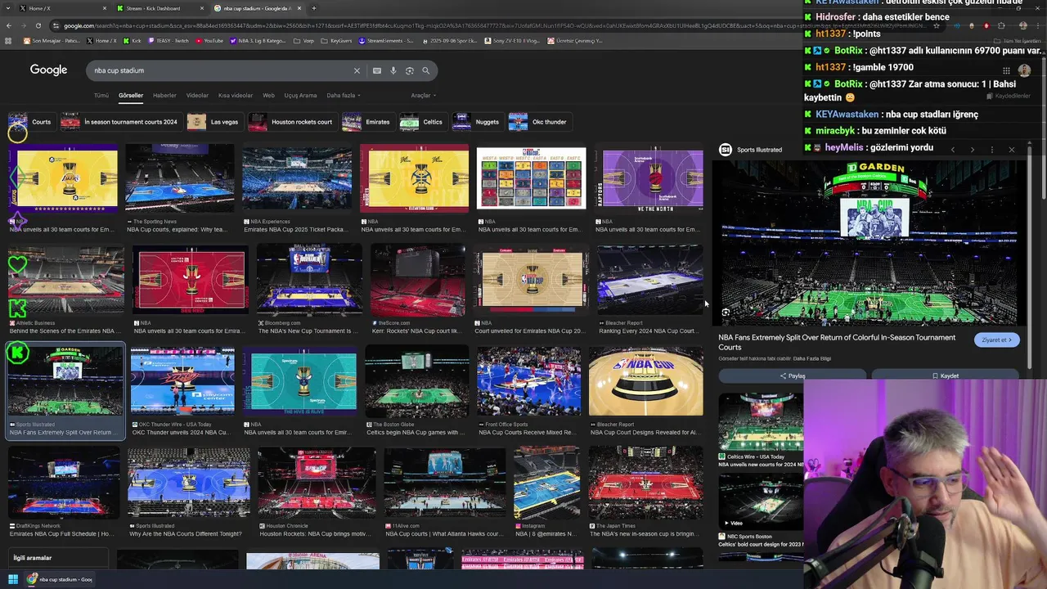Switch to the Haberler tab
1047x589 pixels.
(x=164, y=95)
